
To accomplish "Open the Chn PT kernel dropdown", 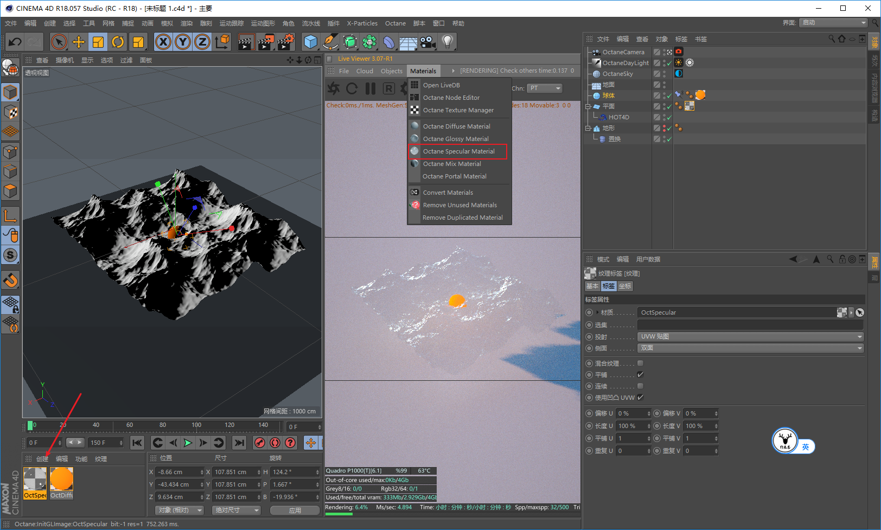I will coord(545,88).
